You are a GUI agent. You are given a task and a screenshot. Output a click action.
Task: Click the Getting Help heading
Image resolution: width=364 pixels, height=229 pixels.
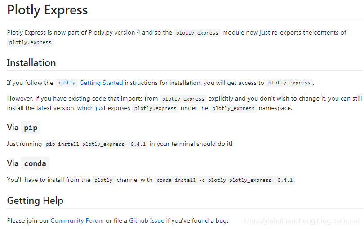click(x=35, y=200)
